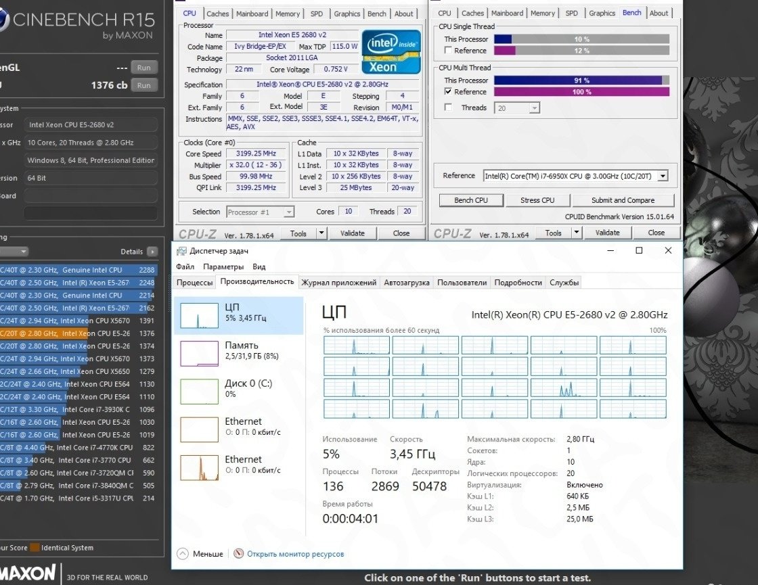Image resolution: width=758 pixels, height=585 pixels.
Task: Run the Cinebench CPU test (1376 cb)
Action: (143, 85)
